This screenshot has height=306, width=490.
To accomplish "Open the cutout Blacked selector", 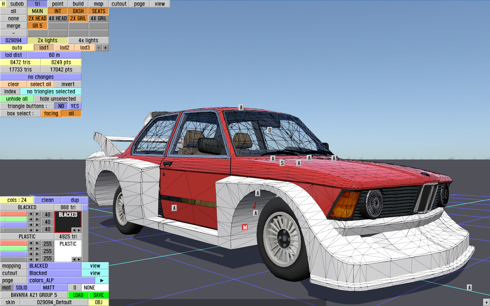I will 54,273.
